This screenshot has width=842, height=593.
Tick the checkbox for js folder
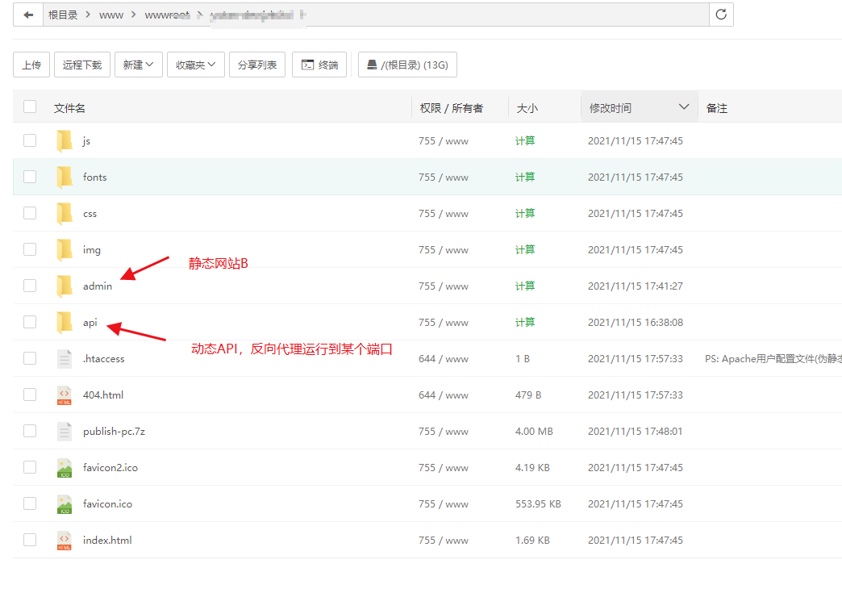pyautogui.click(x=30, y=140)
